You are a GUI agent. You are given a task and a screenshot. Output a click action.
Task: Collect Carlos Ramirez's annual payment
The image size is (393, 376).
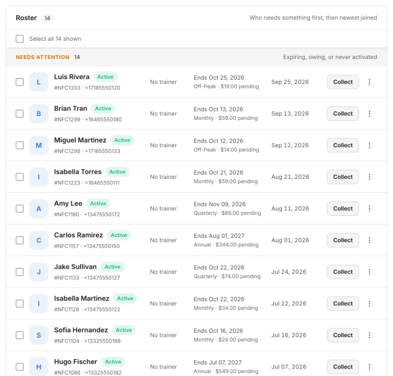pos(342,240)
